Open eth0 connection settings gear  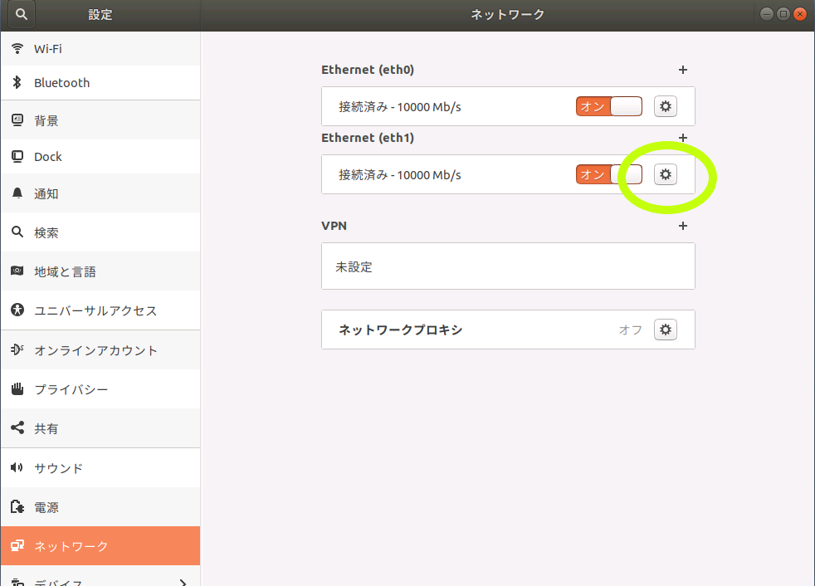pos(666,106)
